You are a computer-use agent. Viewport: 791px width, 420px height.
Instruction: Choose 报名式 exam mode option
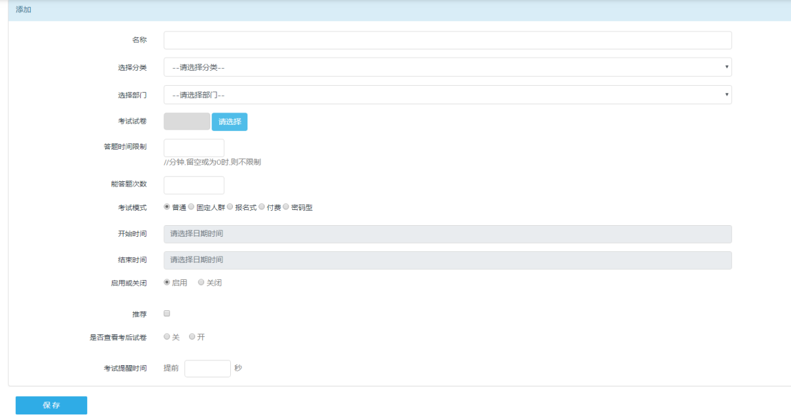click(230, 207)
